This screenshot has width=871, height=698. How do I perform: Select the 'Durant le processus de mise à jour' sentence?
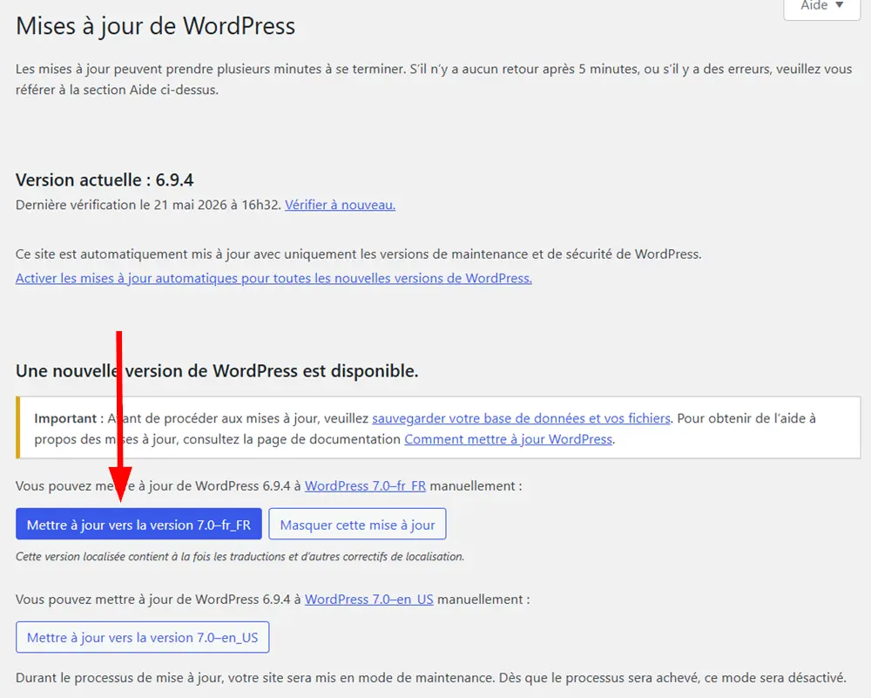(430, 678)
